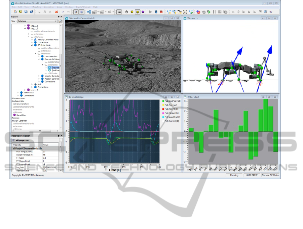Click the Play simulation button in toolbar
The image size is (303, 229).
click(151, 12)
